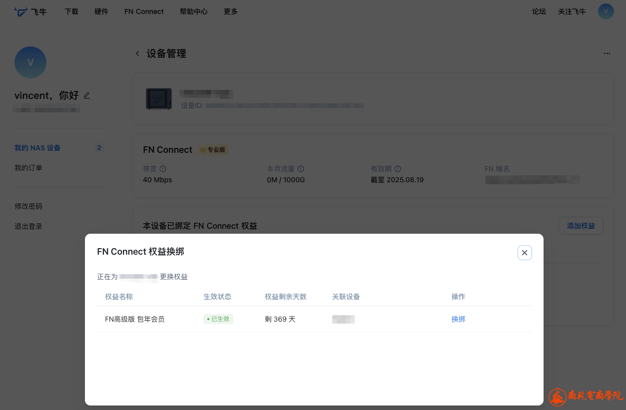Click the 2 device count badge
The height and width of the screenshot is (410, 626).
pyautogui.click(x=99, y=148)
